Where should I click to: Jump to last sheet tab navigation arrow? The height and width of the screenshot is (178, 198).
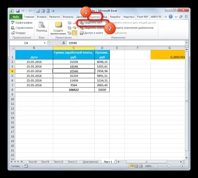21,162
